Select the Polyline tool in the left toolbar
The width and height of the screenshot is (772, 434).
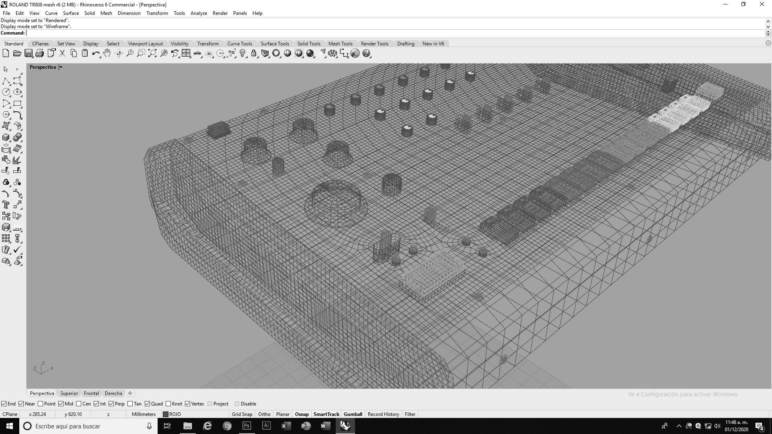click(x=6, y=81)
